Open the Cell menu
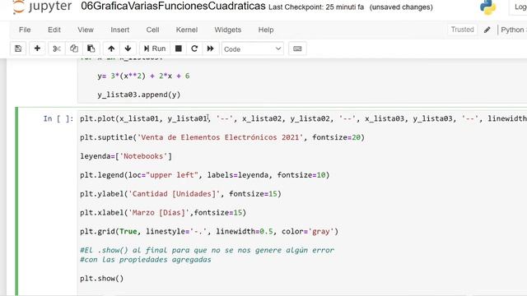The width and height of the screenshot is (527, 296). coord(152,30)
